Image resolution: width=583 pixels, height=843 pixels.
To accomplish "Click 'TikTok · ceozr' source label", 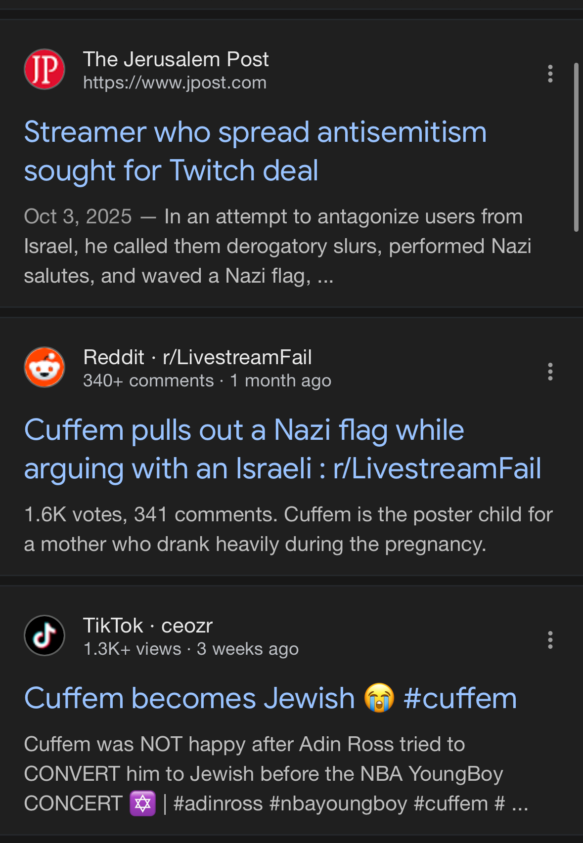I will click(x=147, y=626).
